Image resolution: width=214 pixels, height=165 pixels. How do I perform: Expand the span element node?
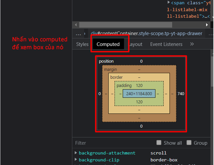pos(169,2)
